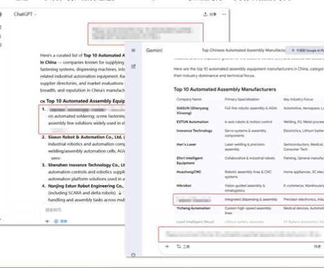Click the Inovance Technology table cell
This screenshot has height=268, width=324.
194,131
